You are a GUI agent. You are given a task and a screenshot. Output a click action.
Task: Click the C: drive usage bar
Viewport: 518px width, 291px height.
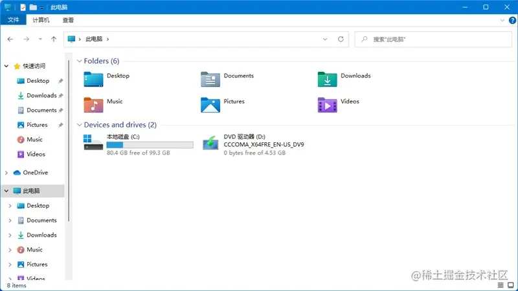click(x=150, y=145)
